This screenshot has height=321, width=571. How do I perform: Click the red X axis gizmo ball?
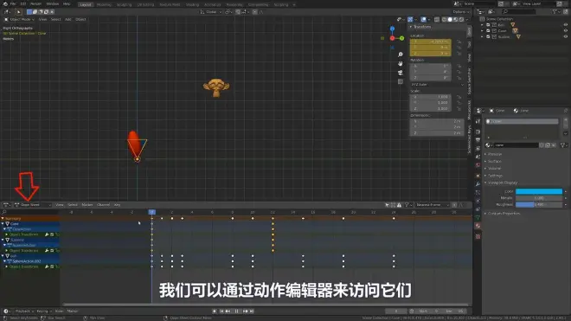(x=392, y=38)
